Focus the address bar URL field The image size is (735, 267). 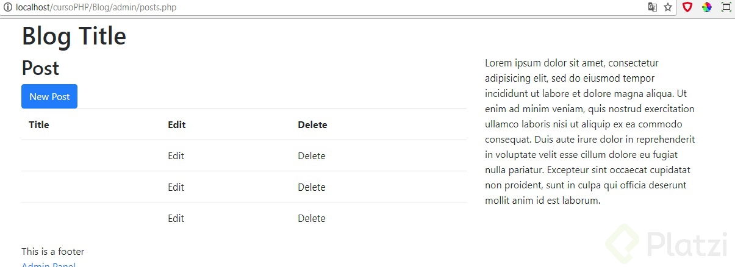click(305, 7)
